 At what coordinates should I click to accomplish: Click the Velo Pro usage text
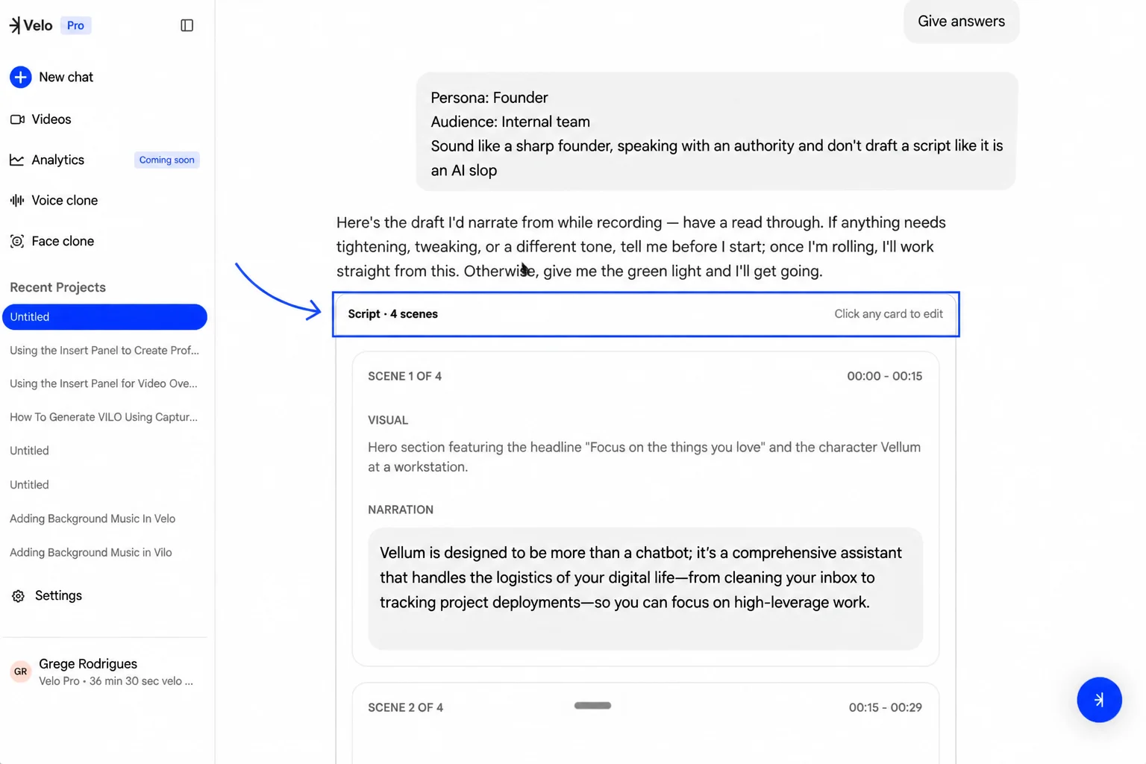click(x=116, y=681)
